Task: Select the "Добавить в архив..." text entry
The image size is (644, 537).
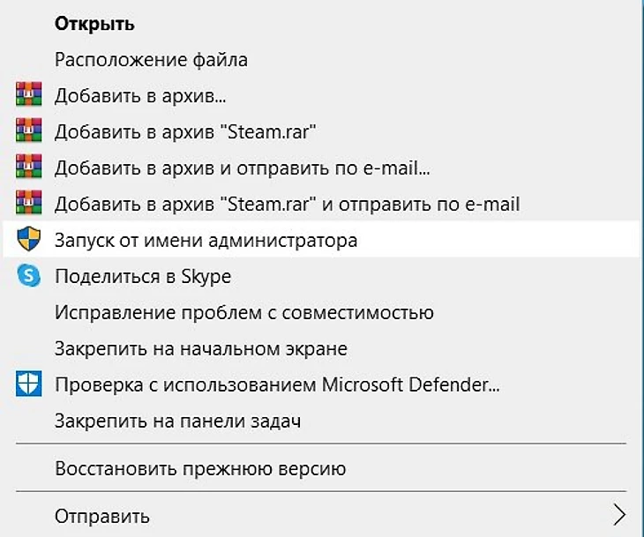Action: pyautogui.click(x=140, y=95)
